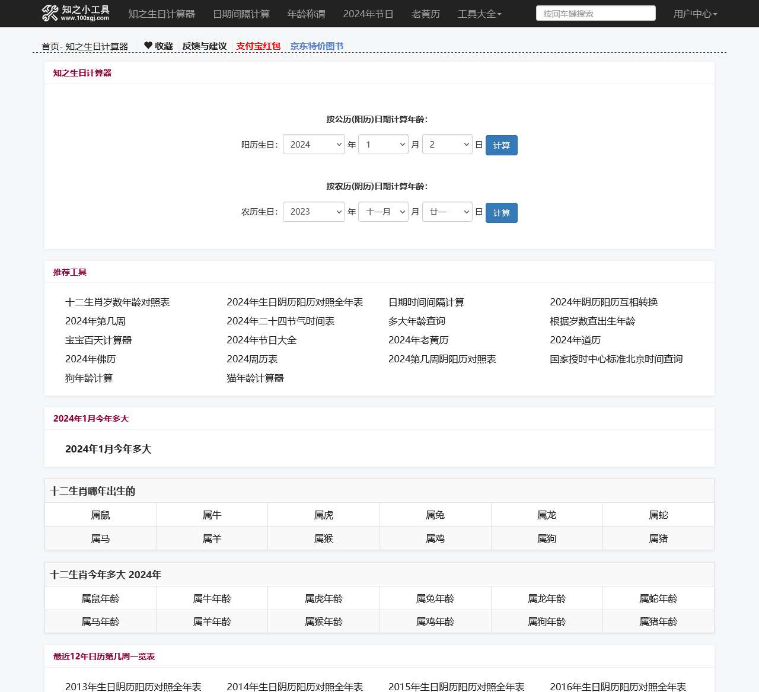Viewport: 759px width, 692px height.
Task: Open the 猫年龄计算器 link
Action: point(255,378)
